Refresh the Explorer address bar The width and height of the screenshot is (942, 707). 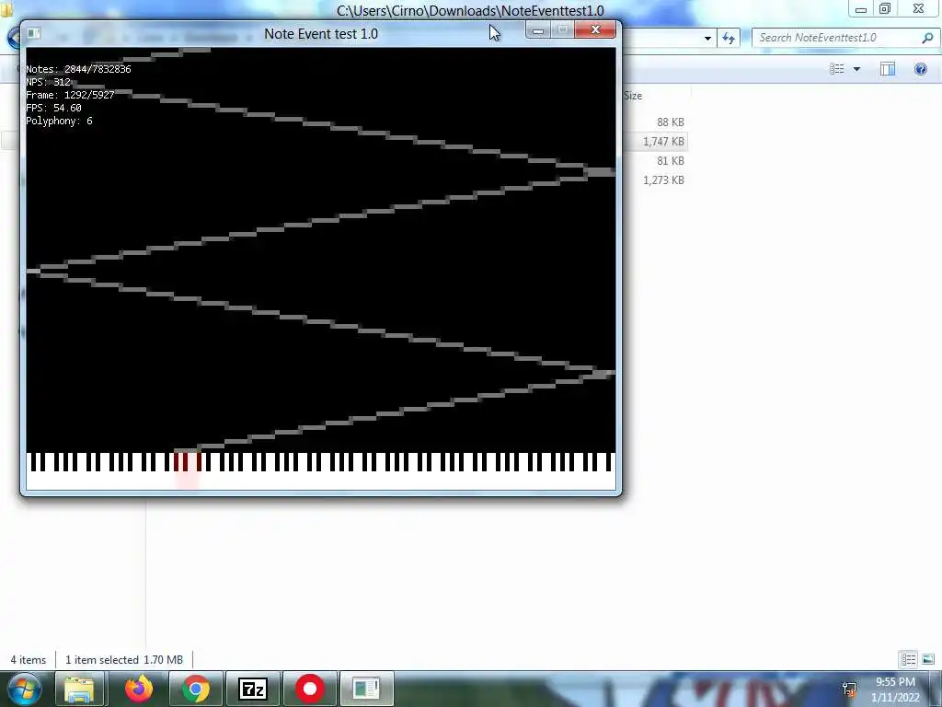click(x=729, y=38)
